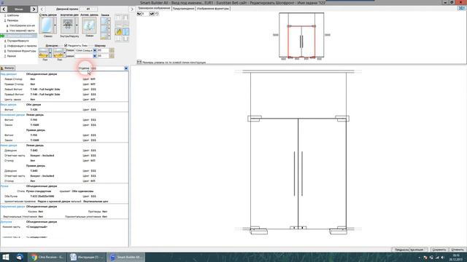Advance with the menu right arrow
This screenshot has width=467, height=262.
(x=34, y=9)
